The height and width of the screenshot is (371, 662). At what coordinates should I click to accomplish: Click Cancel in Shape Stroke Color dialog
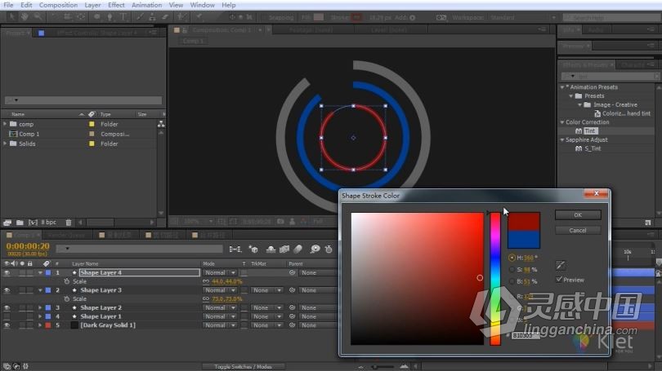(578, 231)
